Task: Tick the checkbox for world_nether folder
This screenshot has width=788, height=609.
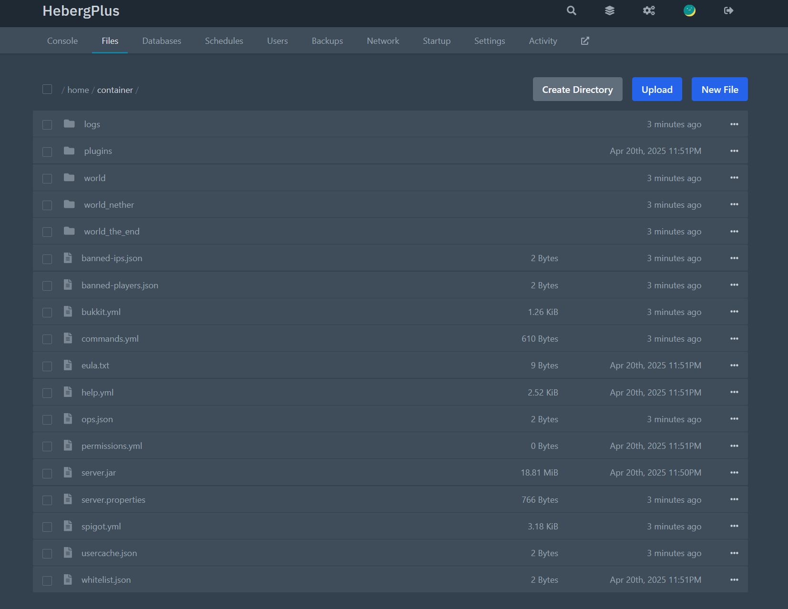Action: click(47, 205)
